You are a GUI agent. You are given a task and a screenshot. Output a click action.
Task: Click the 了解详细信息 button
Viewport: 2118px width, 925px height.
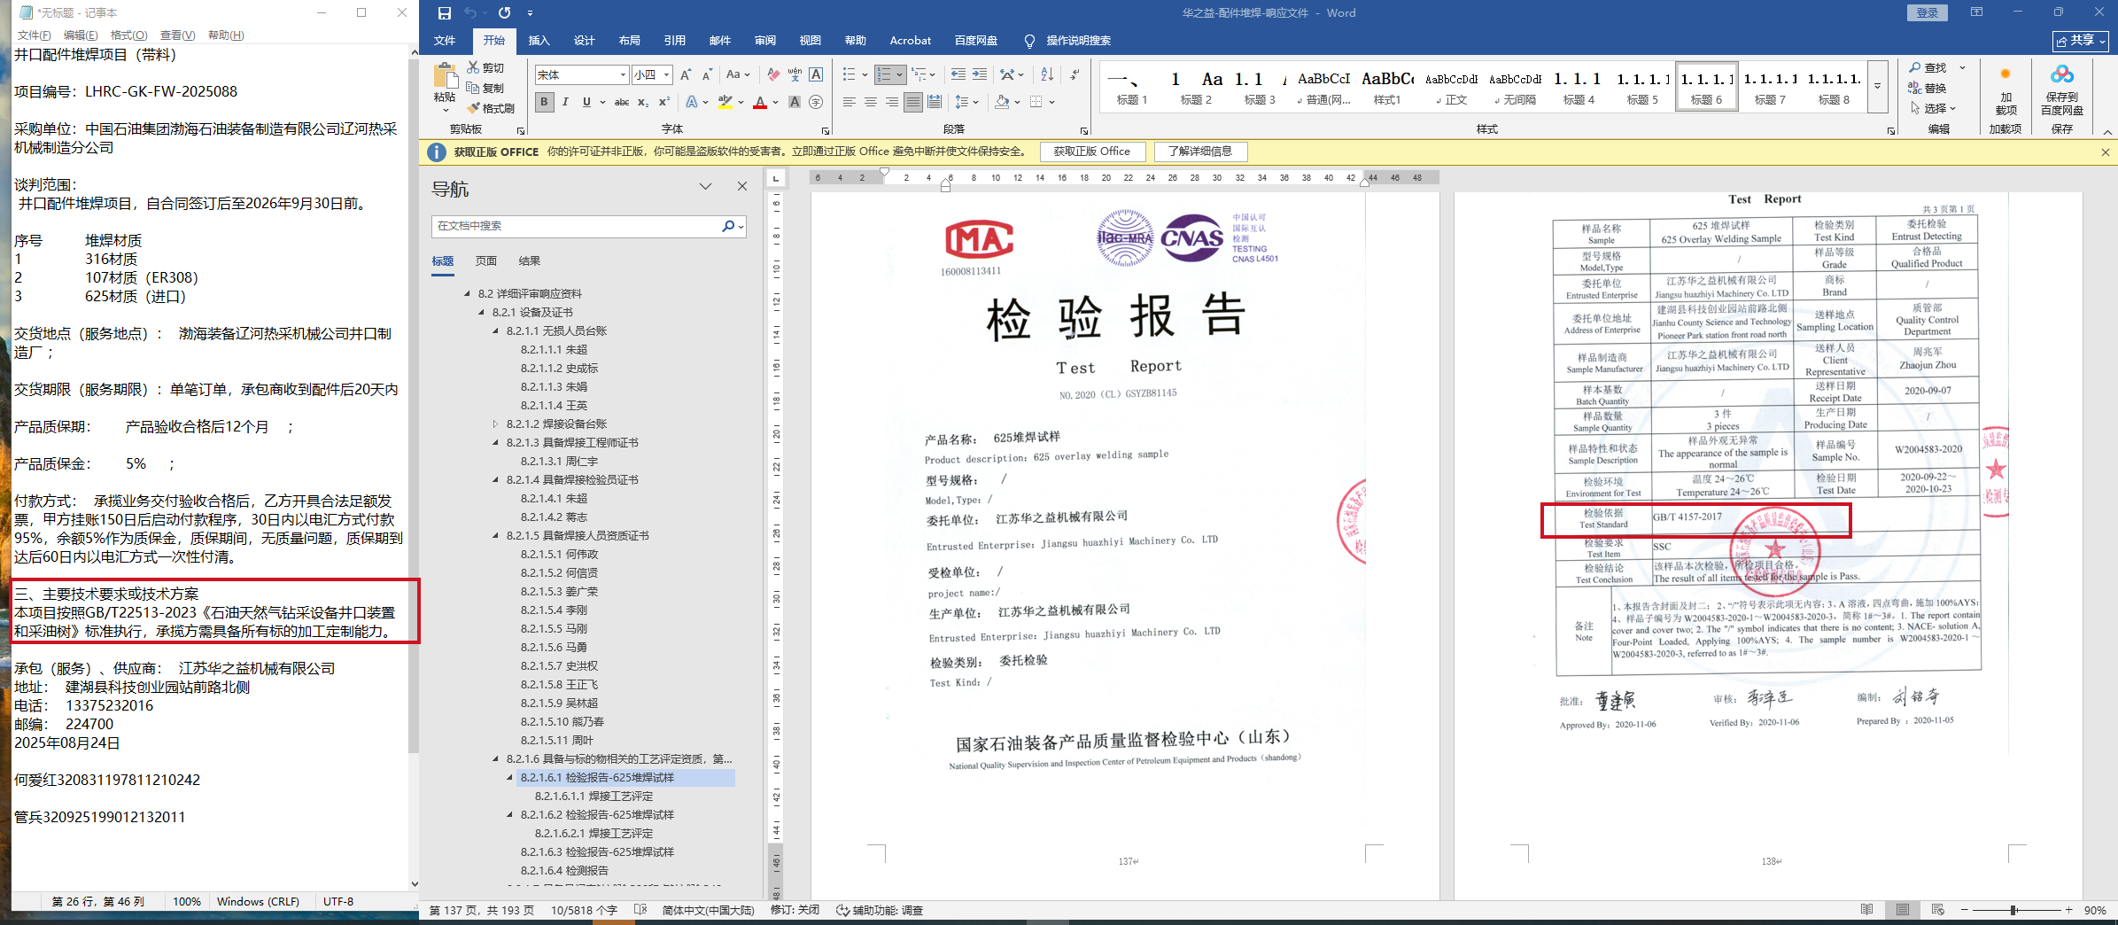click(1200, 152)
